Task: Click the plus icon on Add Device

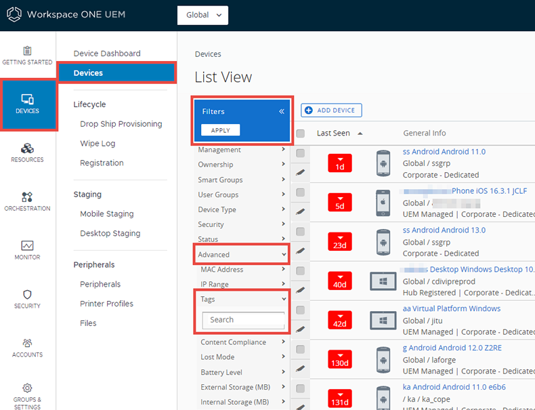Action: [308, 110]
